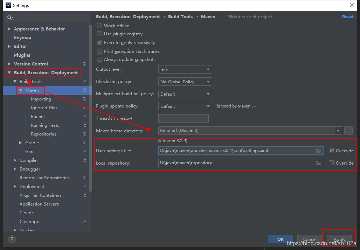Click the settings tree vertical scrollbar
This screenshot has width=360, height=250.
pyautogui.click(x=90, y=108)
